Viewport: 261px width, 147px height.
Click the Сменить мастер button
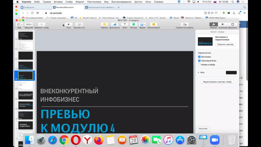(225, 44)
